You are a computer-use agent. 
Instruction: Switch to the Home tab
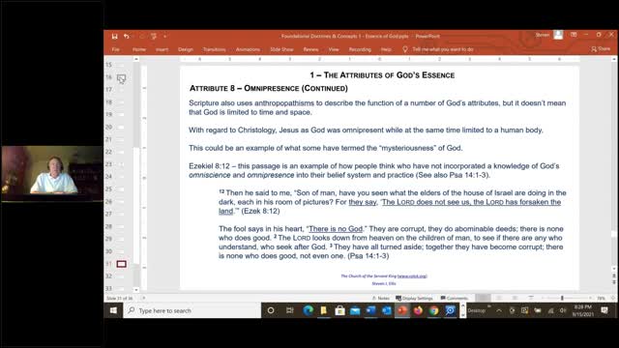tap(139, 49)
